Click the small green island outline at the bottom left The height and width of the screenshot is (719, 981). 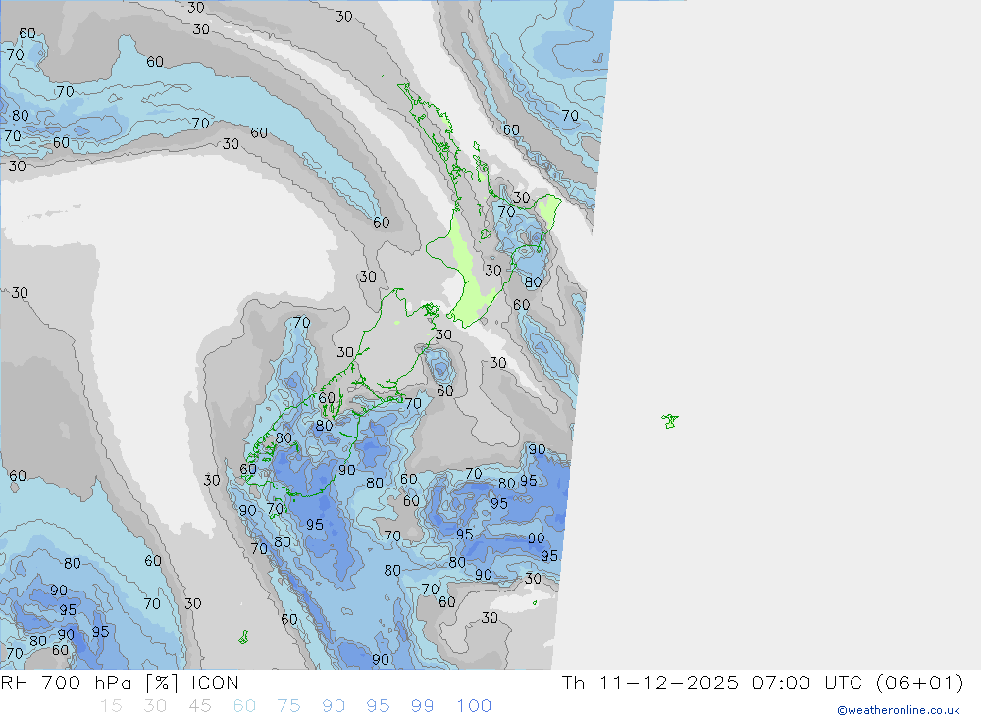pyautogui.click(x=244, y=638)
